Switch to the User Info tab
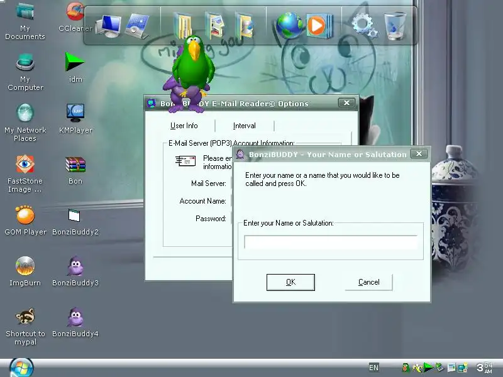The width and height of the screenshot is (503, 377). tap(184, 126)
